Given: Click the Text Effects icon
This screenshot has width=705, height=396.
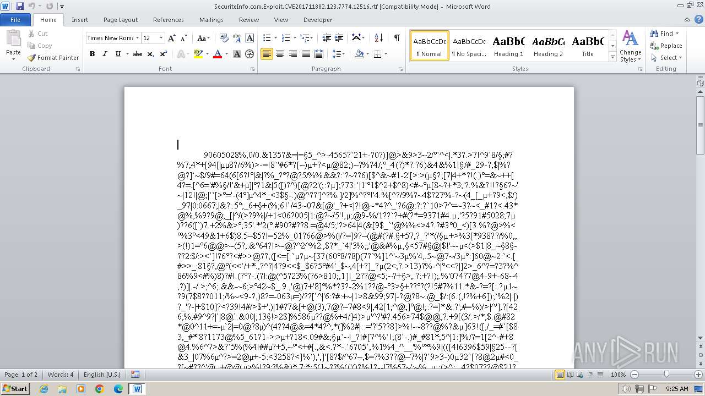Looking at the screenshot, I should 180,54.
